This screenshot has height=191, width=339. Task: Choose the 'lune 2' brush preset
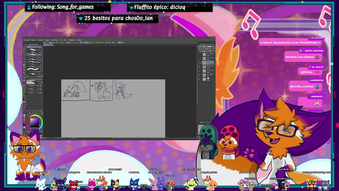(34, 74)
